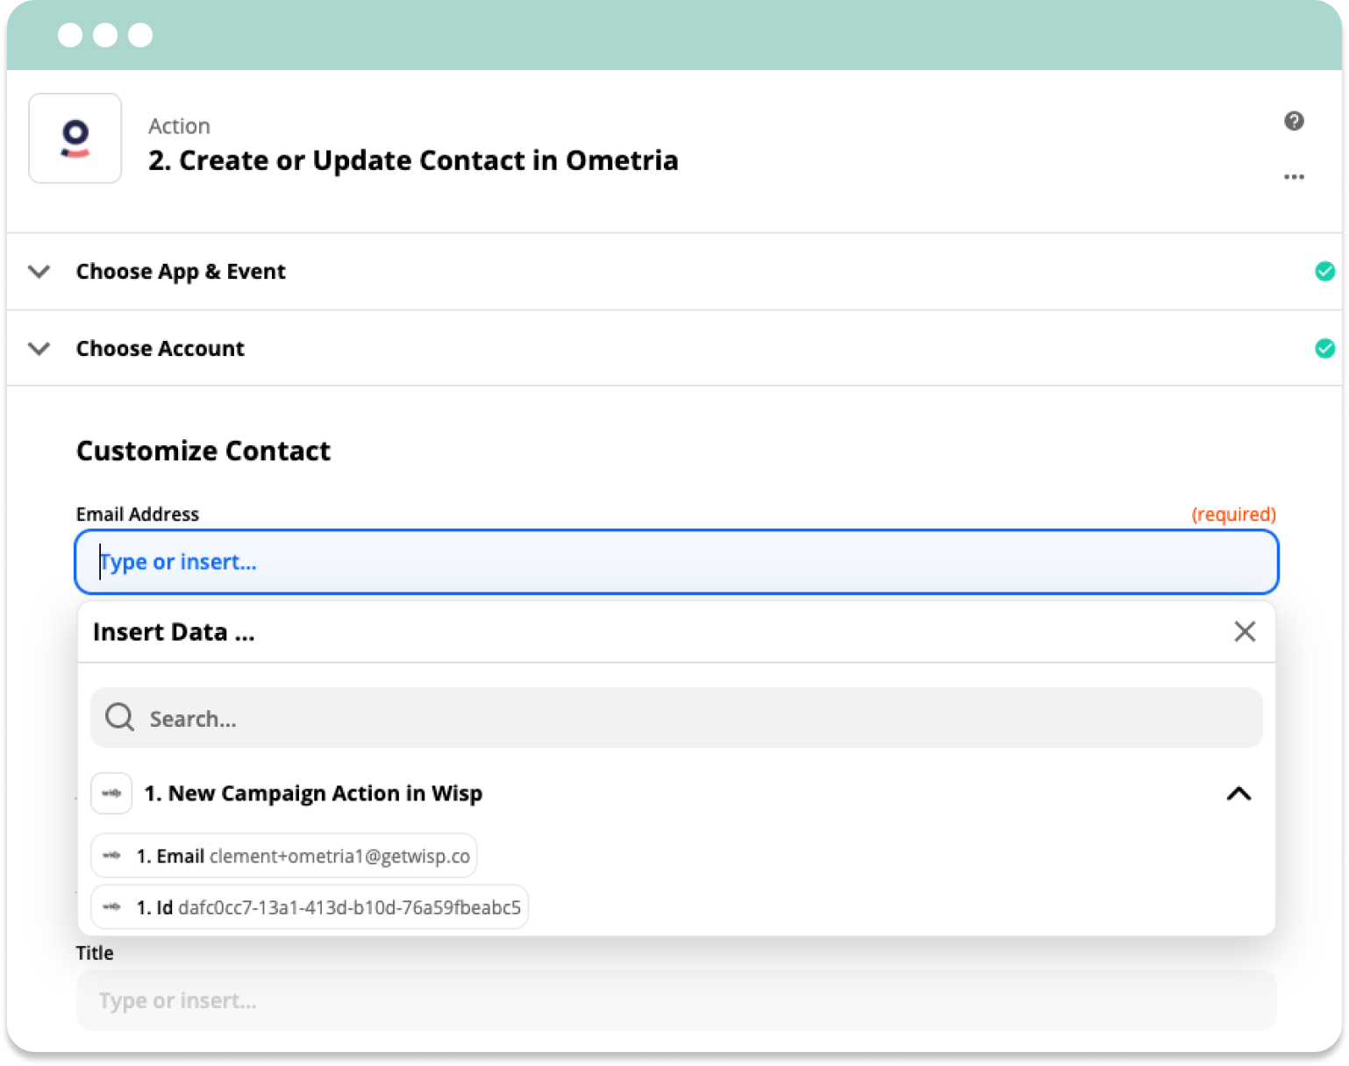The image size is (1349, 1066).
Task: Expand the Choose Account chevron
Action: 39,349
